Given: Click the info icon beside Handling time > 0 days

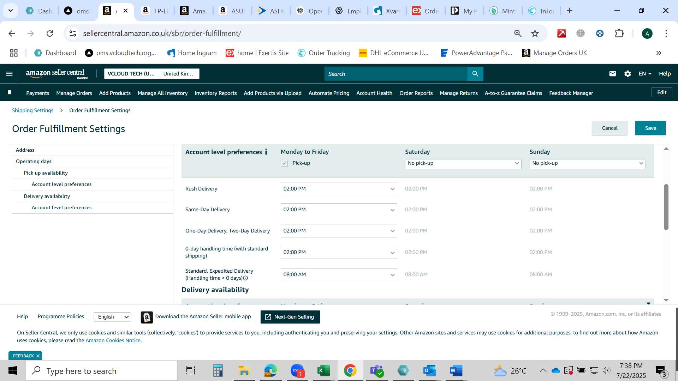Looking at the screenshot, I should coord(245,278).
